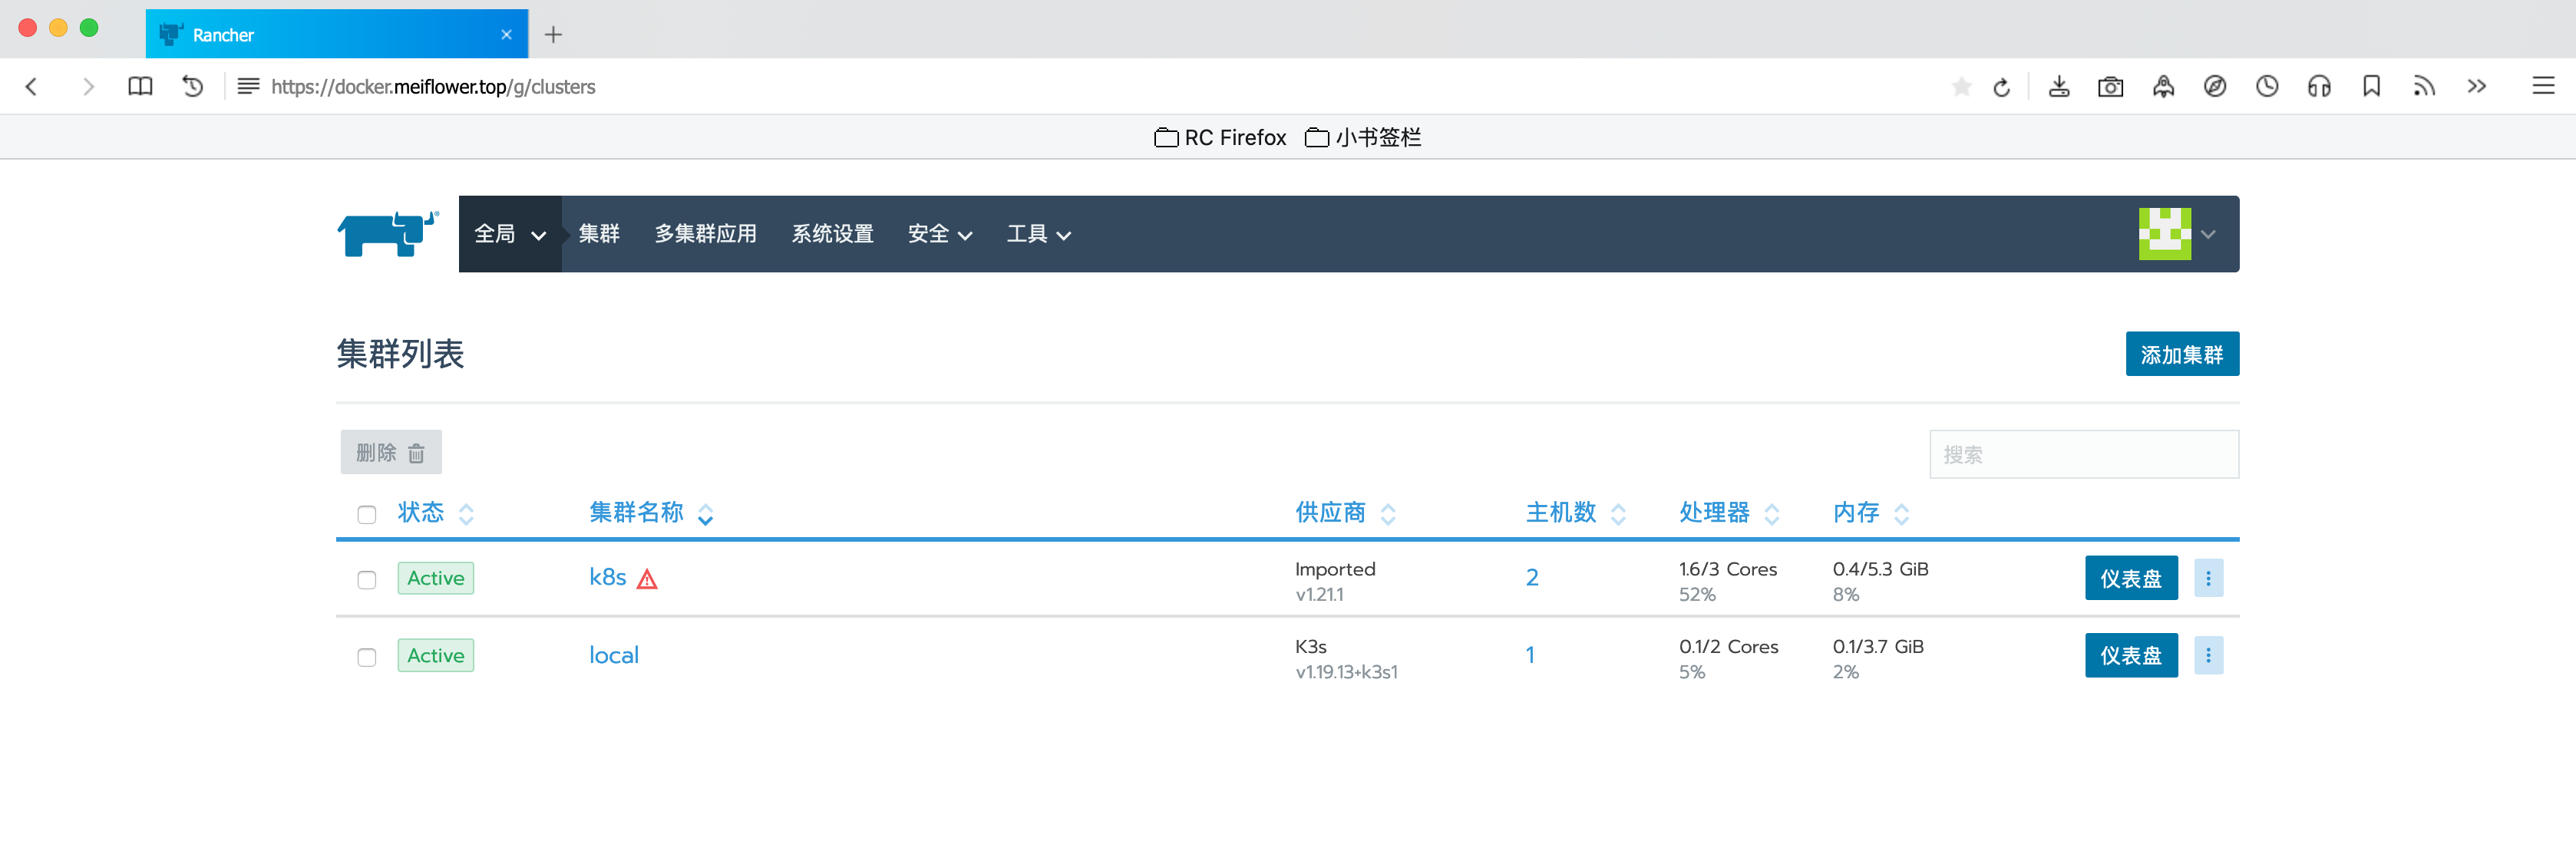
Task: Click the browser address bar URL
Action: (433, 87)
